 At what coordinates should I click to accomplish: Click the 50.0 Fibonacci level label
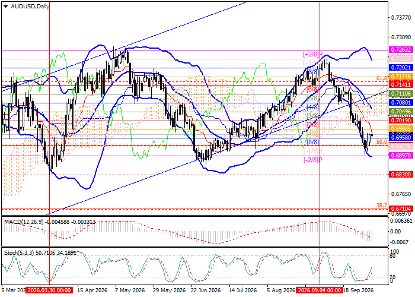click(x=382, y=142)
